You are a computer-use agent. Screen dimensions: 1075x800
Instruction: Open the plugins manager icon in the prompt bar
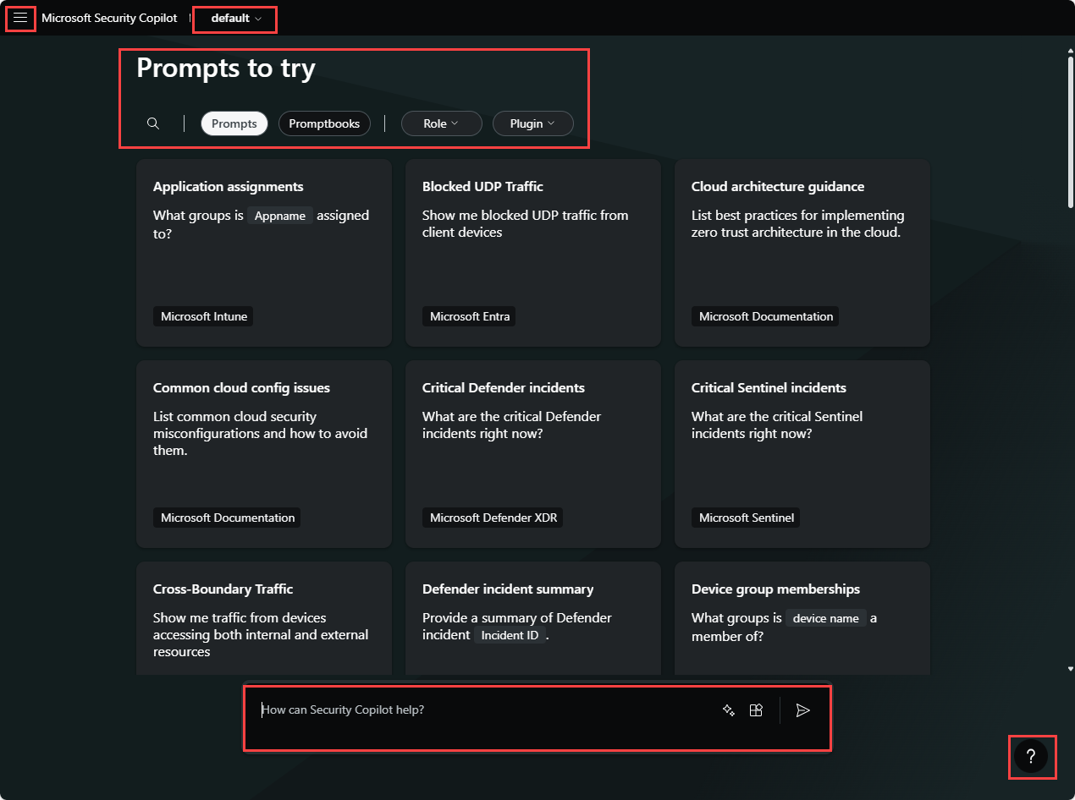click(756, 710)
